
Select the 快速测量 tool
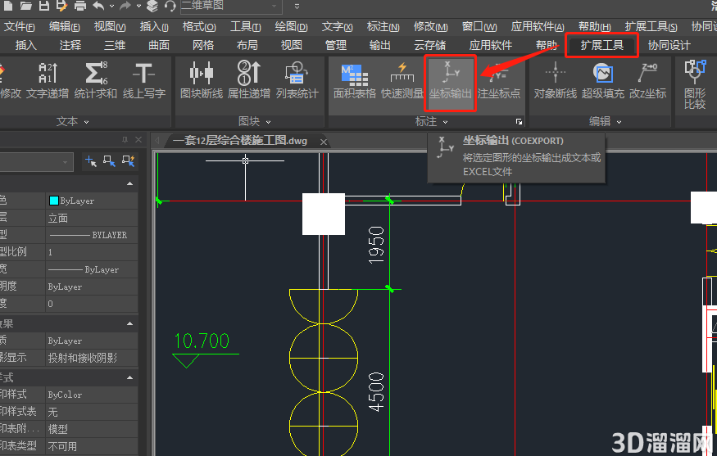(x=402, y=81)
